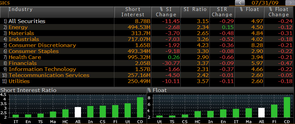Open Telecommunication Services row
The image size is (295, 124).
[147, 75]
